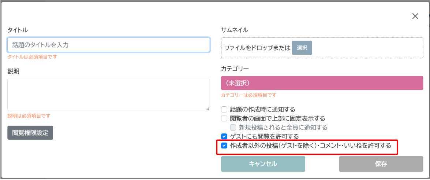Image resolution: width=430 pixels, height=180 pixels.
Task: Check 新規投稿されると全員に通知する checkbox
Action: coord(233,127)
